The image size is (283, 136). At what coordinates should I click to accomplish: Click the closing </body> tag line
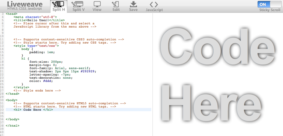coord(12,119)
